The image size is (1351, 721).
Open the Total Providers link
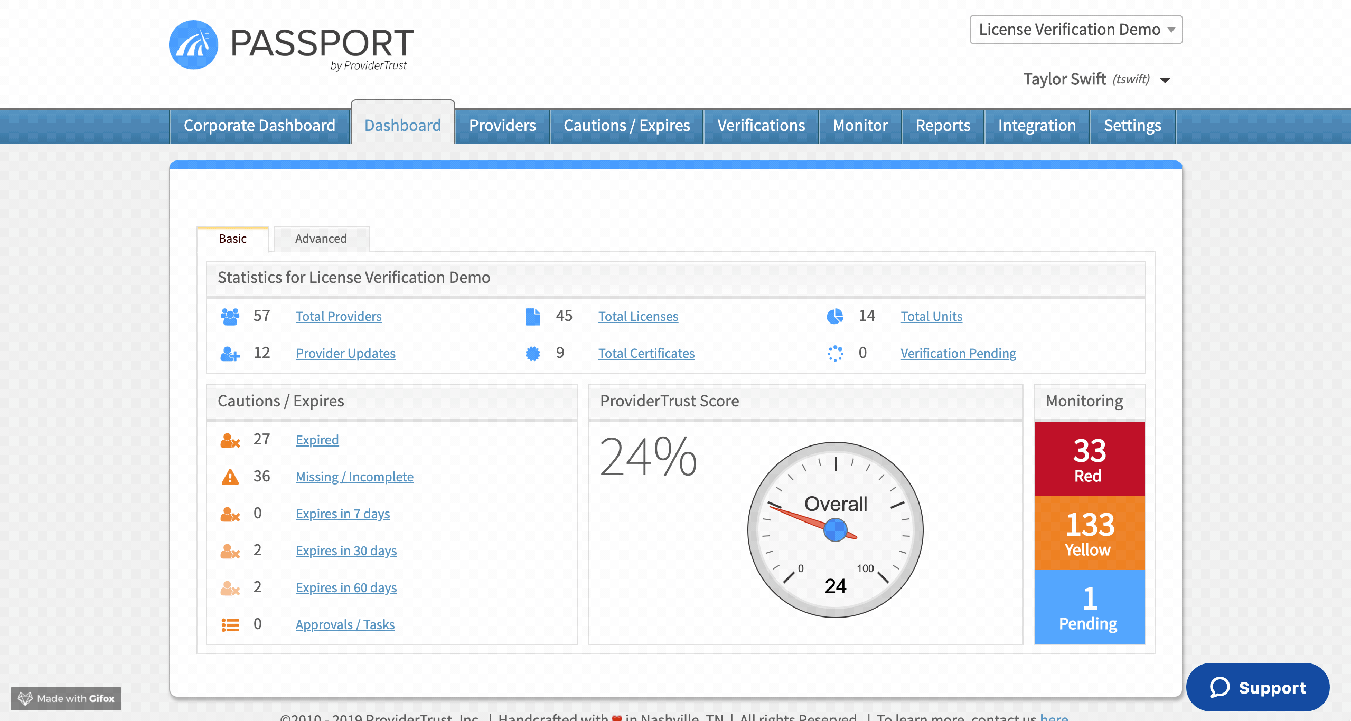[x=339, y=317]
